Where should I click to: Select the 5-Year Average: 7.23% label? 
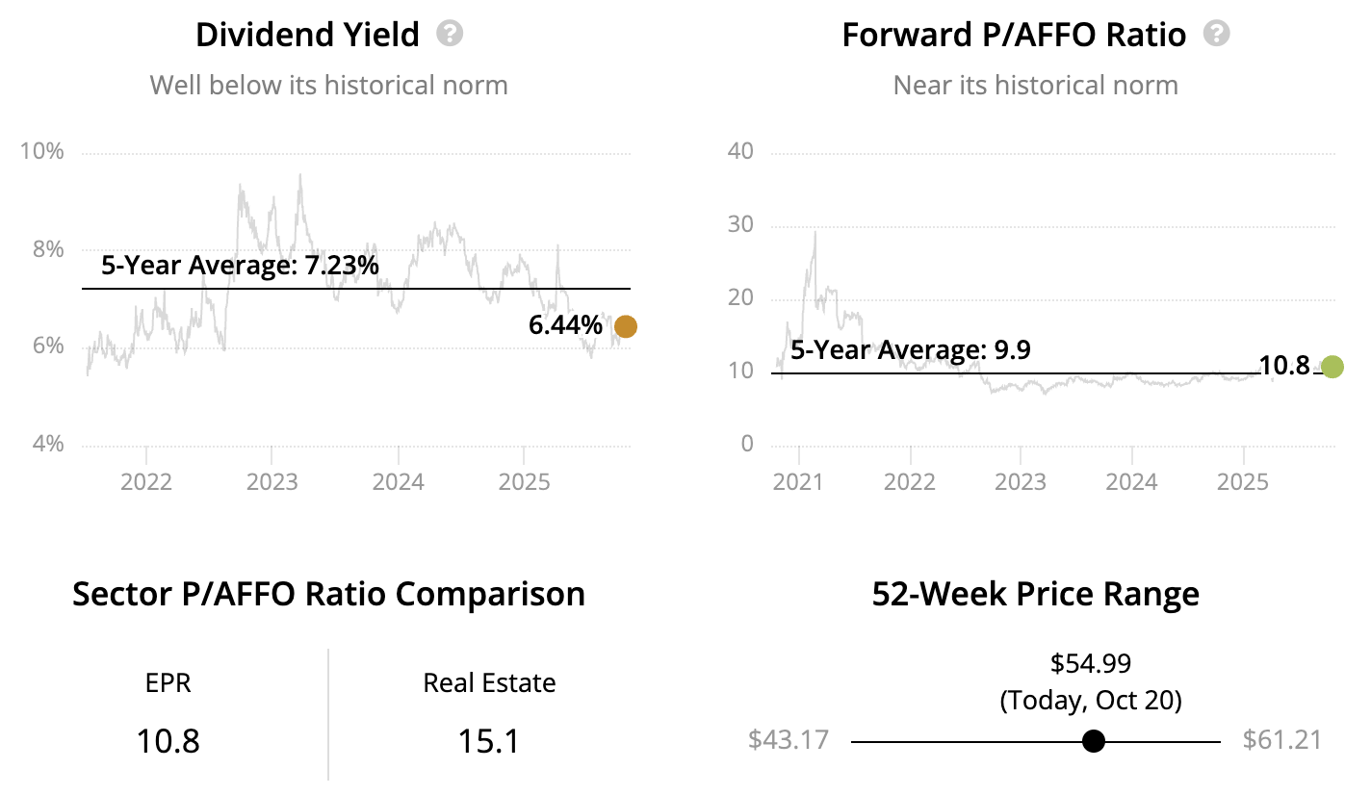click(x=240, y=266)
